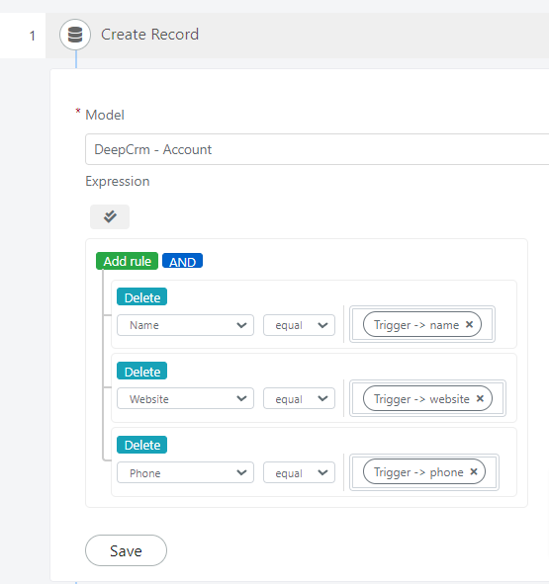This screenshot has width=549, height=584.
Task: Click the value box containing Trigger -> phone
Action: 424,472
